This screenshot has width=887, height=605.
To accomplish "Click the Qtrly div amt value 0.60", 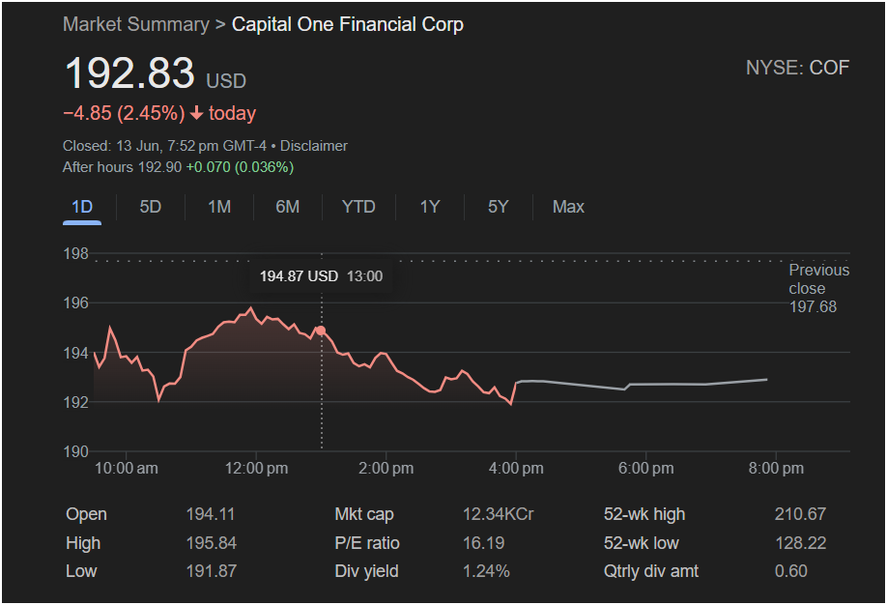I will (x=790, y=571).
